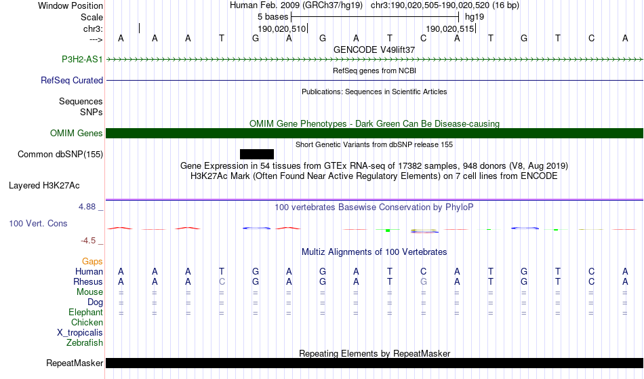Click the hg19 label right of the scale bar
This screenshot has width=644, height=379.
point(475,17)
